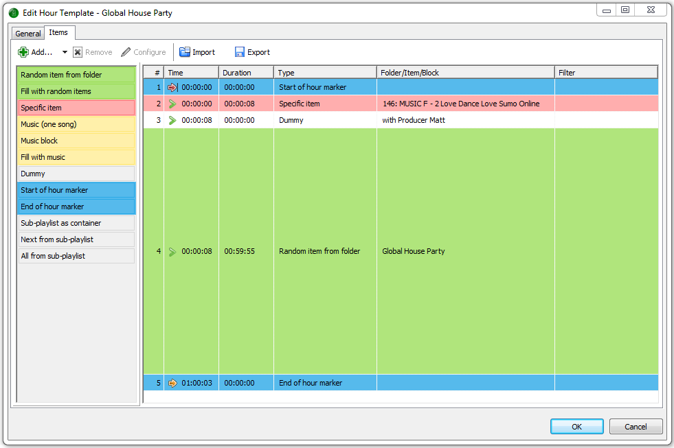Select the 'End of hour marker' row 5 type cell

click(326, 383)
